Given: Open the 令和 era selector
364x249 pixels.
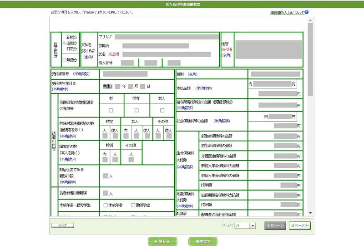Looking at the screenshot, I should (x=107, y=86).
